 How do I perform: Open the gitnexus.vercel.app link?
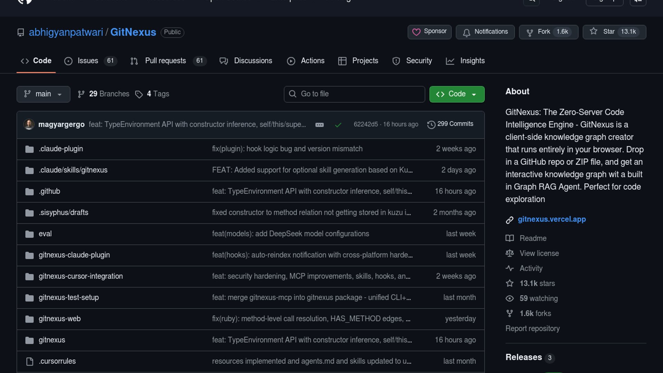551,219
